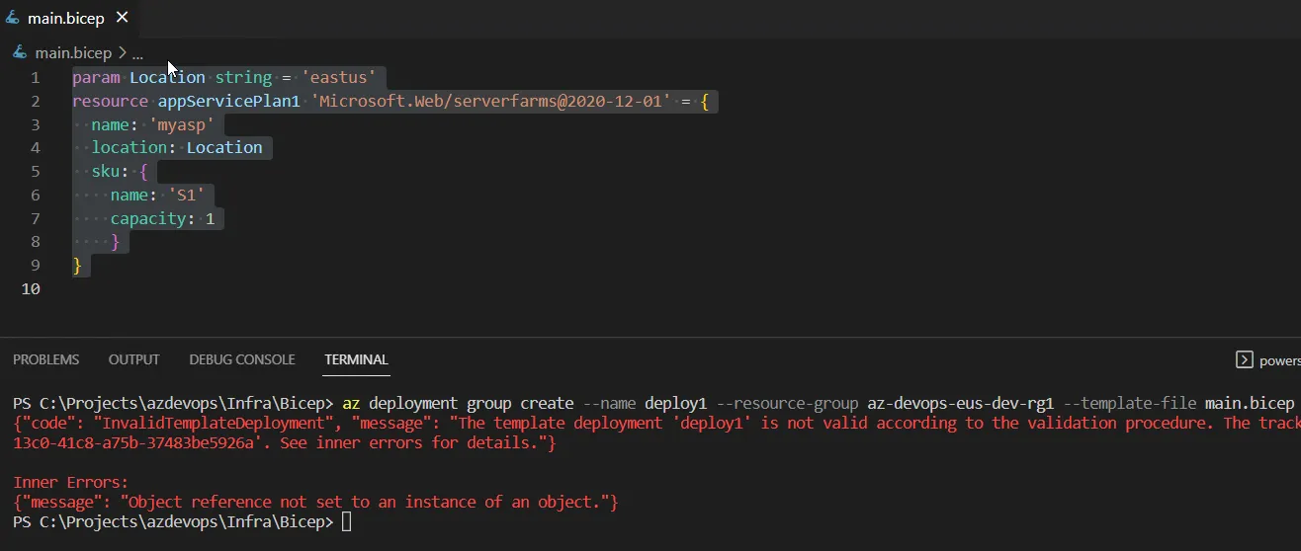Image resolution: width=1301 pixels, height=551 pixels.
Task: Close the main.bicep editor tab
Action: click(x=122, y=18)
